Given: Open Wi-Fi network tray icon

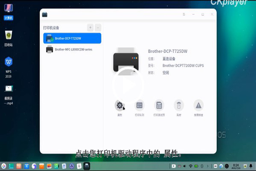Looking at the screenshot, I should 191,166.
